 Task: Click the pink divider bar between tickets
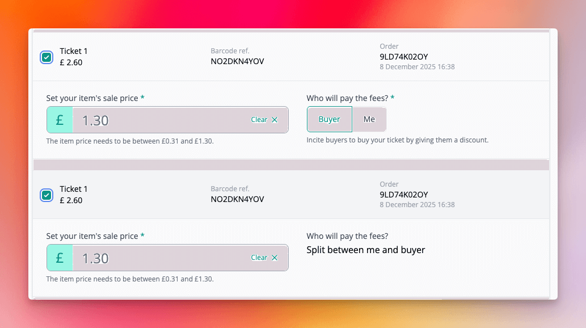click(x=293, y=165)
